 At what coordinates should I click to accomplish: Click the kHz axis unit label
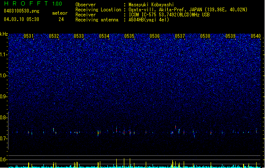point(4,34)
